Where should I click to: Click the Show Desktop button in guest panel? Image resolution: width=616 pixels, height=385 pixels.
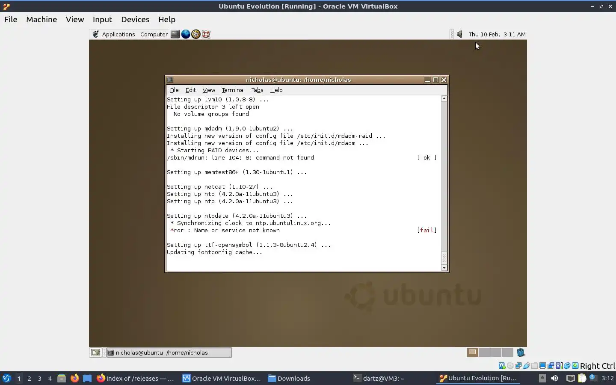coord(95,352)
